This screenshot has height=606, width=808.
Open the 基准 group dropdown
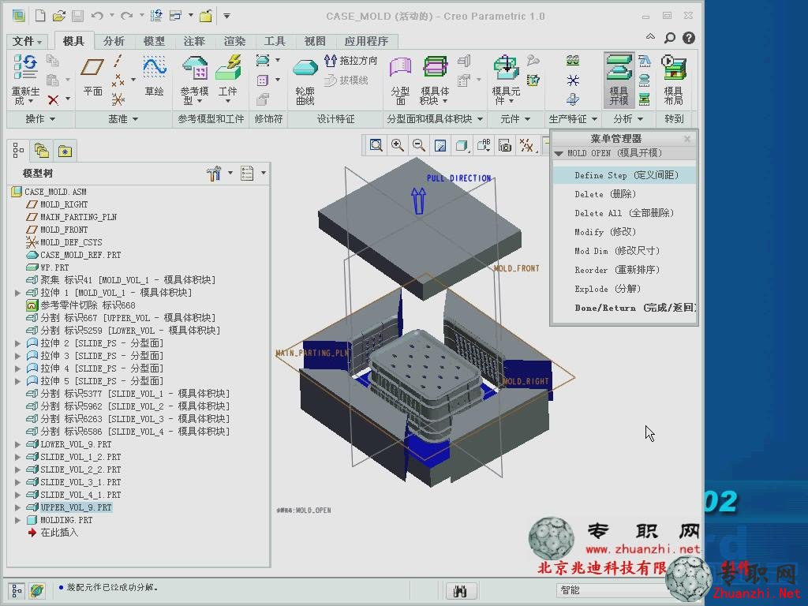coord(122,119)
